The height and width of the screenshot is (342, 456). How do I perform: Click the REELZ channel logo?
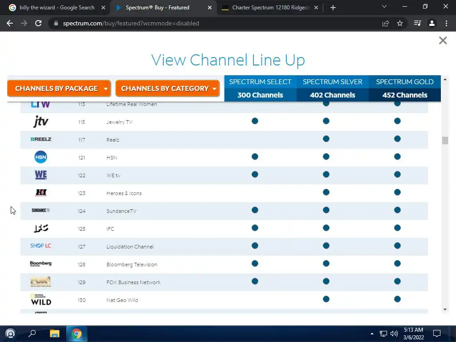pyautogui.click(x=41, y=139)
